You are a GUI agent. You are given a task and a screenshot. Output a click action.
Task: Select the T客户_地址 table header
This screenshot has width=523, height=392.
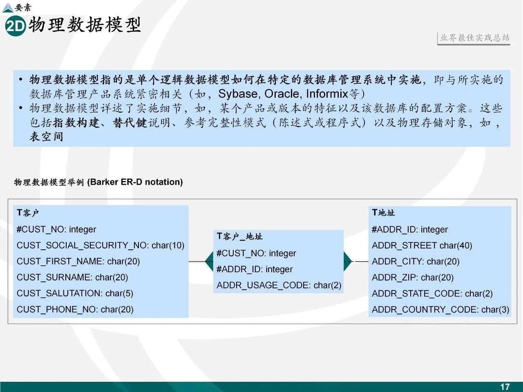tap(239, 236)
